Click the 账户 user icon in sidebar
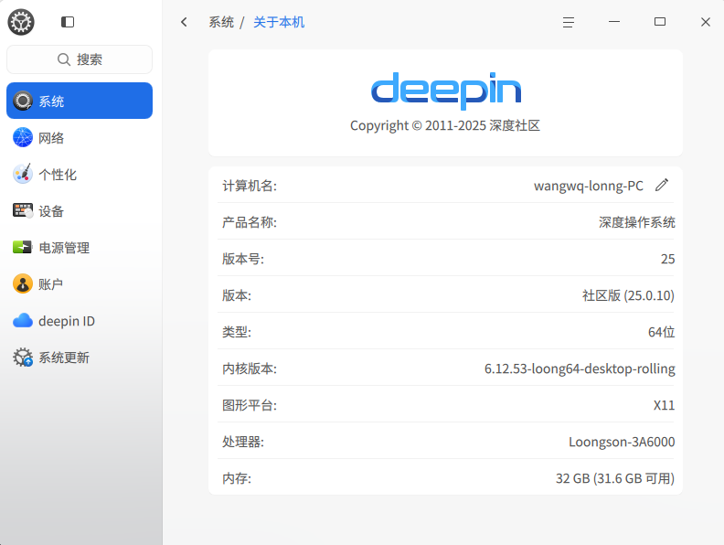This screenshot has height=545, width=724. [x=23, y=284]
